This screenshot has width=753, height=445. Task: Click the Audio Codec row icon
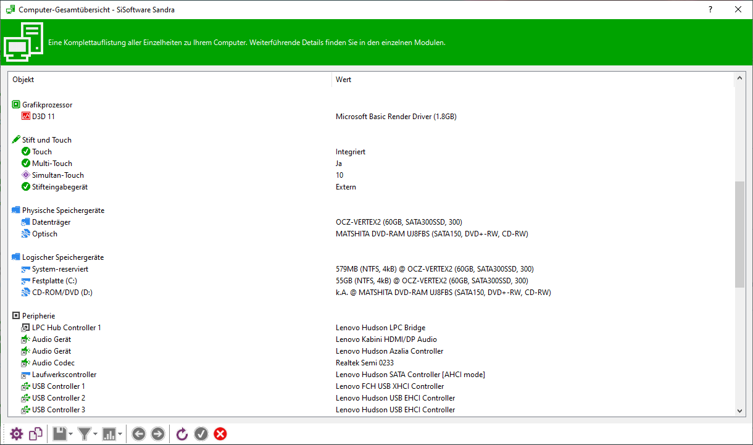[26, 363]
